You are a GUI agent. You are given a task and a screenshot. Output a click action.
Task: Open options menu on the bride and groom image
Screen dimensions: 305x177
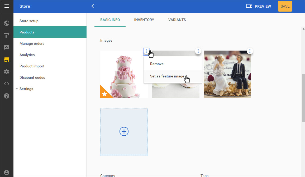(250, 51)
